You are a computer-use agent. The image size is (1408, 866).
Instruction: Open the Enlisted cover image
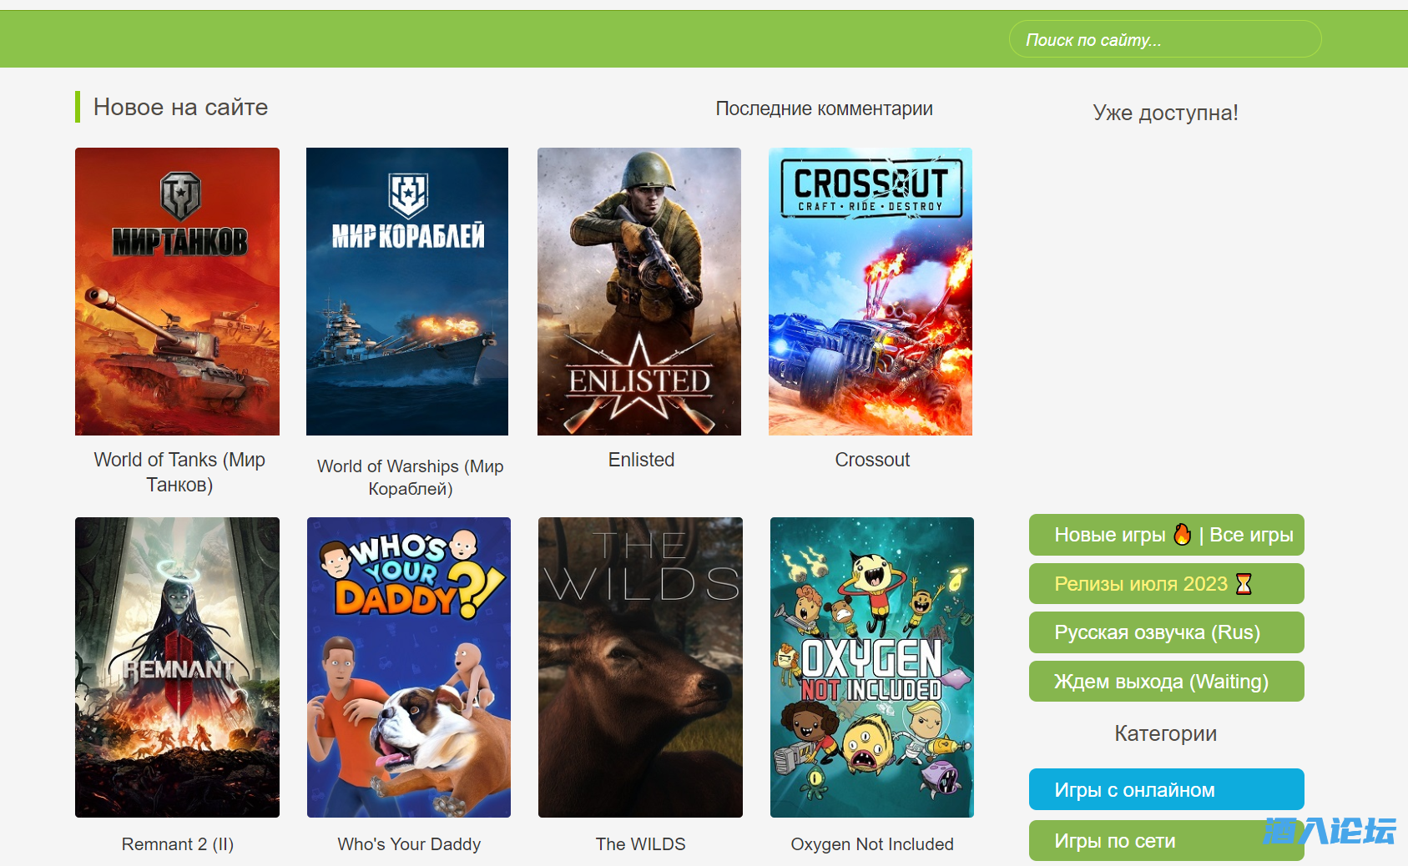(639, 291)
